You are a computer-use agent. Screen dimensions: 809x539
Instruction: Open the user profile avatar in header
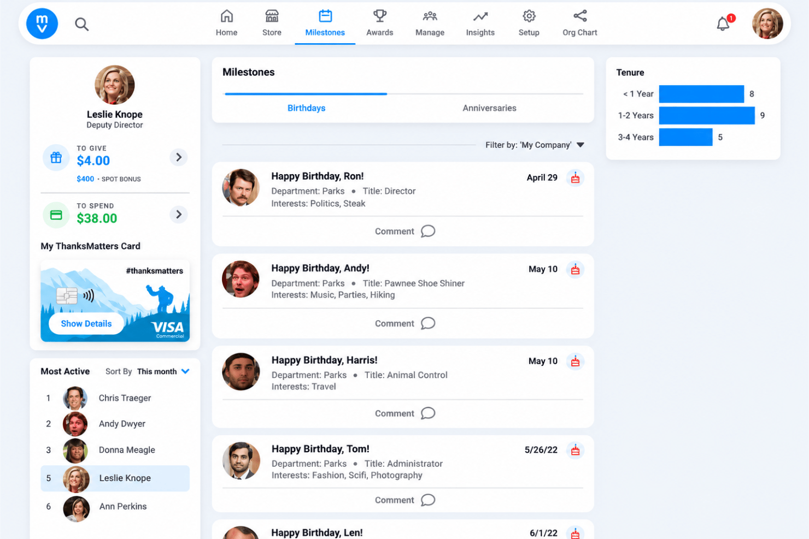click(x=767, y=24)
